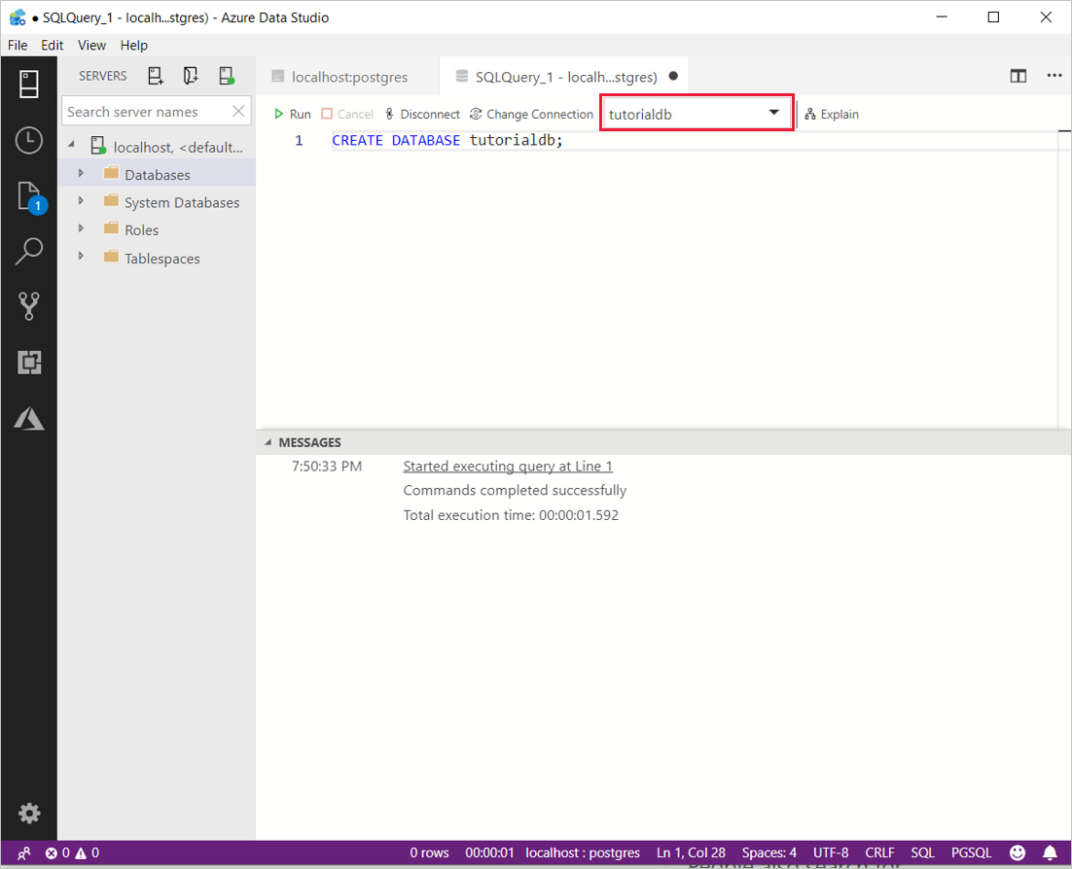Open Task History from the activity bar

click(28, 140)
